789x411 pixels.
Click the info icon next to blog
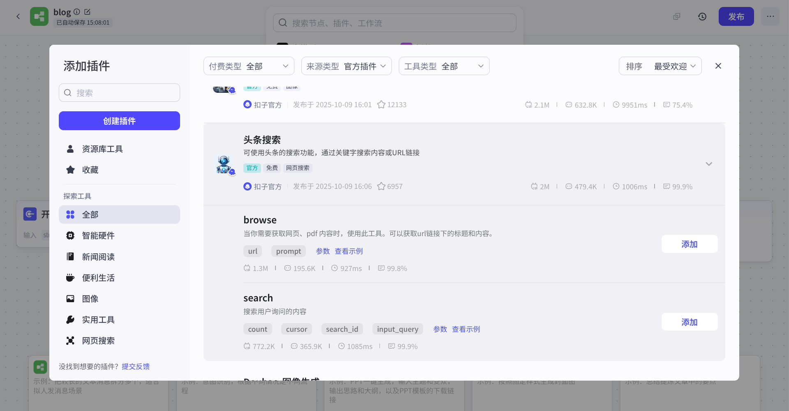pyautogui.click(x=77, y=12)
